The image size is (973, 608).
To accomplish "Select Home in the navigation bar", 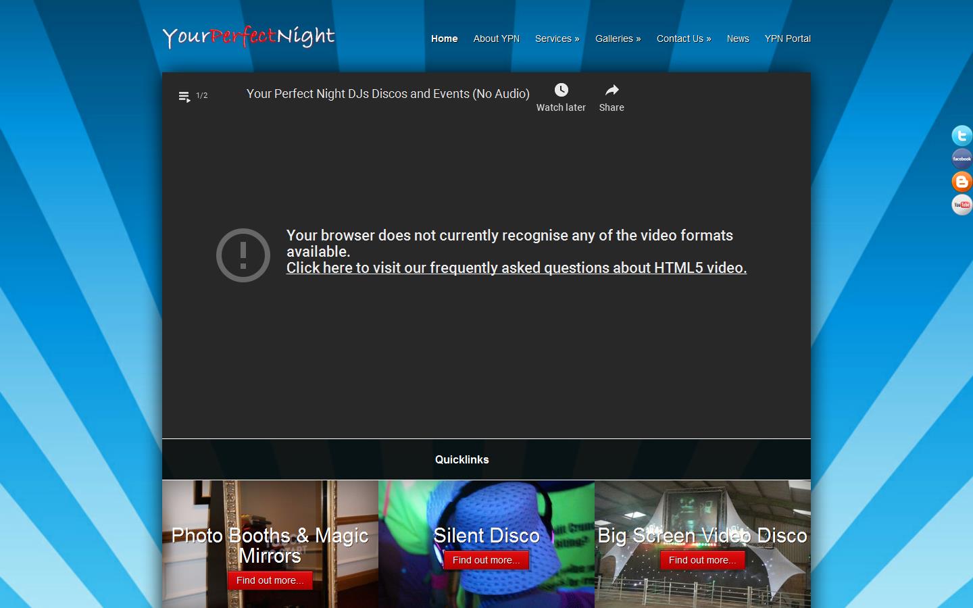I will pos(444,39).
